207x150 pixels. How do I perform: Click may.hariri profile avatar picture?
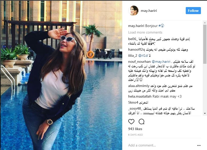[x=133, y=11]
